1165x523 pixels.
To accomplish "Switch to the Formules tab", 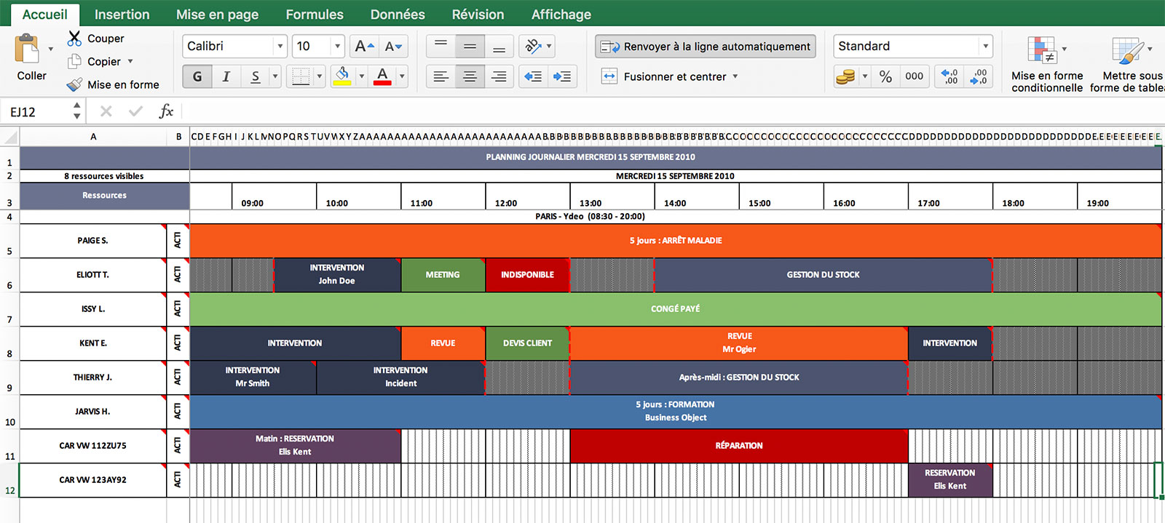I will [x=314, y=15].
